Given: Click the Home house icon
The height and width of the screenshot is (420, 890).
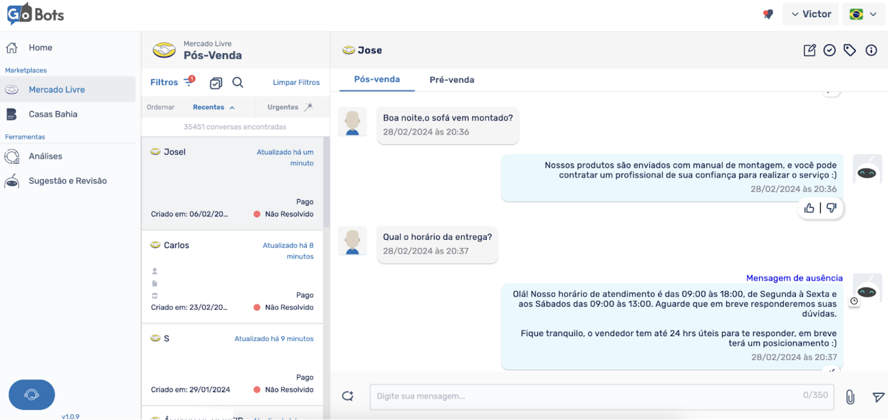Looking at the screenshot, I should click(x=12, y=47).
